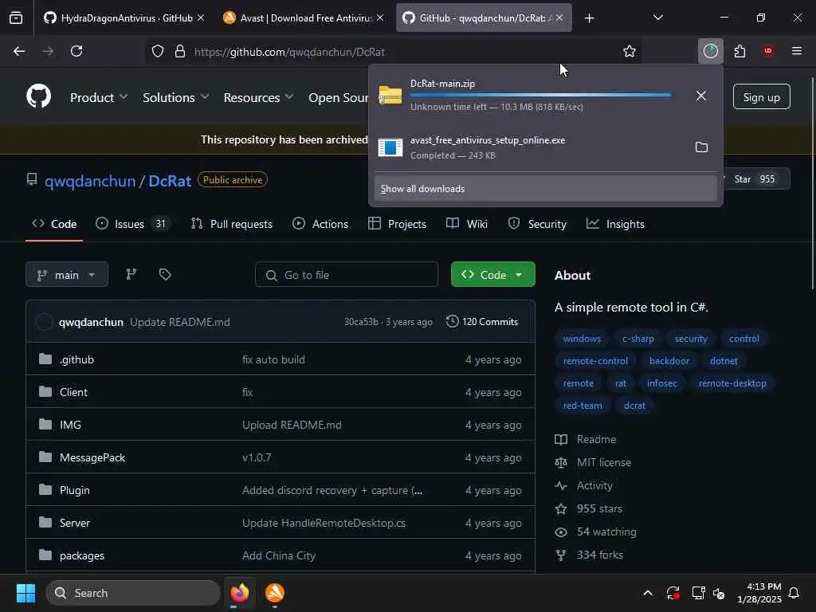The height and width of the screenshot is (612, 816).
Task: Open the Client folder
Action: [73, 392]
